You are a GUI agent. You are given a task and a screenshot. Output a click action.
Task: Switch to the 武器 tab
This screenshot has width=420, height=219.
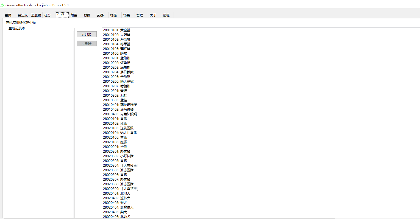click(x=100, y=15)
